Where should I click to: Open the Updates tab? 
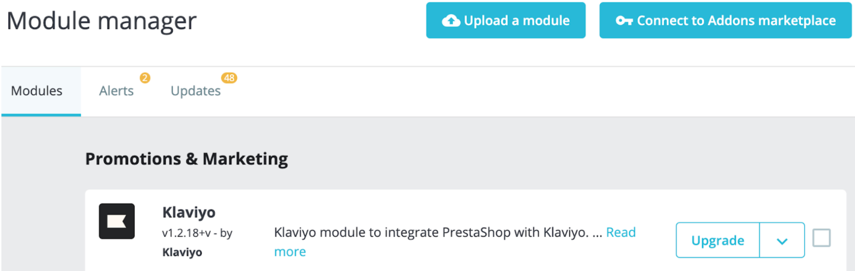click(195, 91)
